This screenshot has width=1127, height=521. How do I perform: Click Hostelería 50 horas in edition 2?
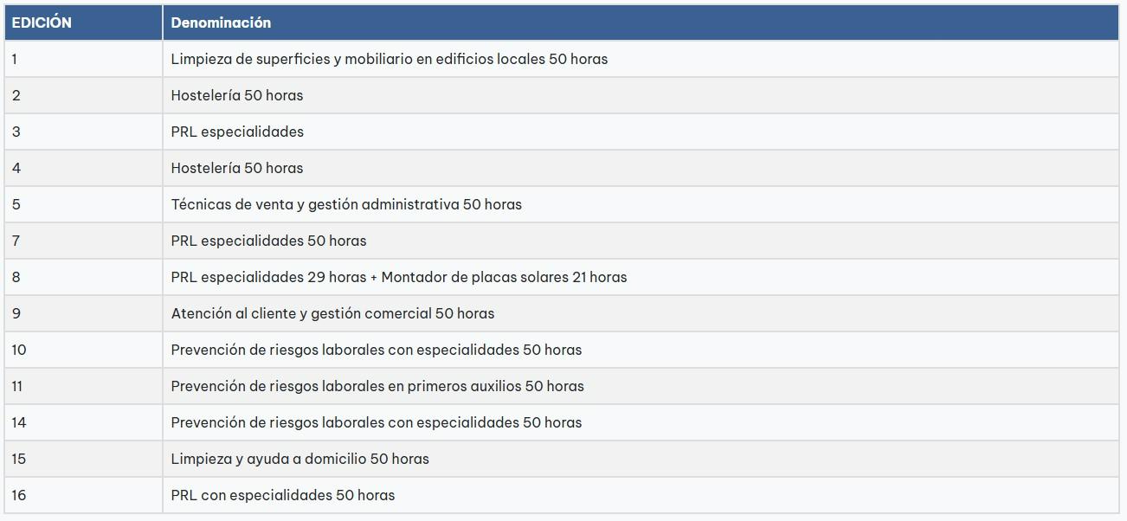click(237, 96)
